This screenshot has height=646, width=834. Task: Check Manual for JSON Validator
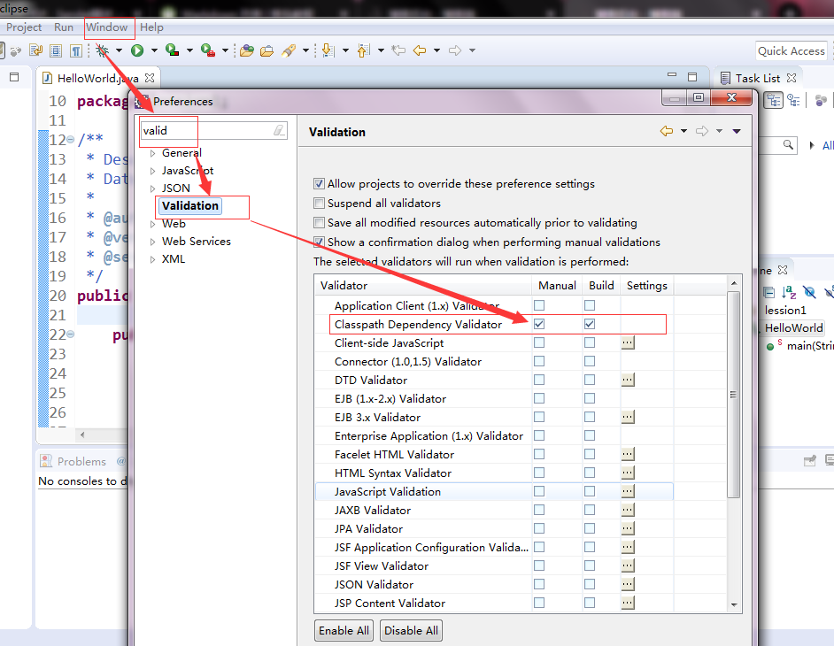click(x=539, y=584)
